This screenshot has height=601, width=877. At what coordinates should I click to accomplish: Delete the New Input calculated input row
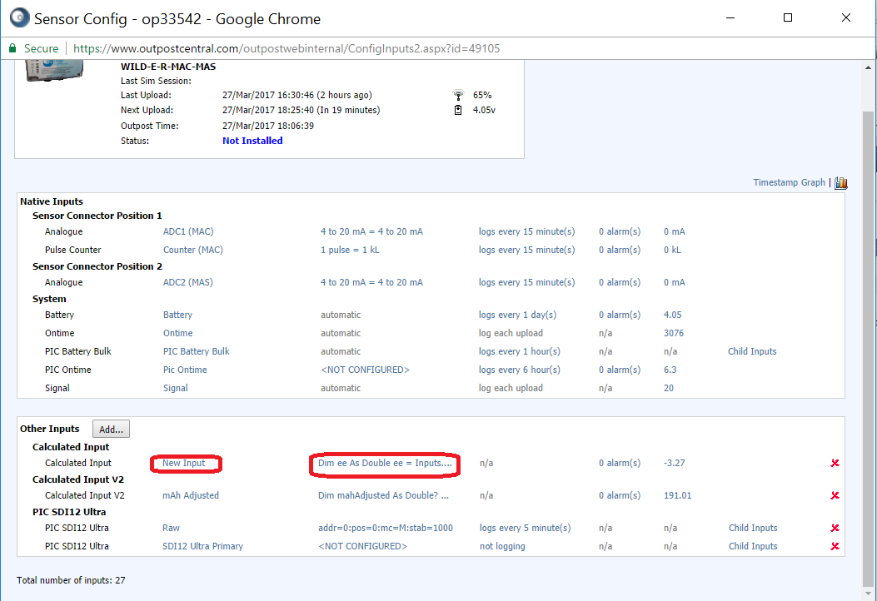point(835,463)
